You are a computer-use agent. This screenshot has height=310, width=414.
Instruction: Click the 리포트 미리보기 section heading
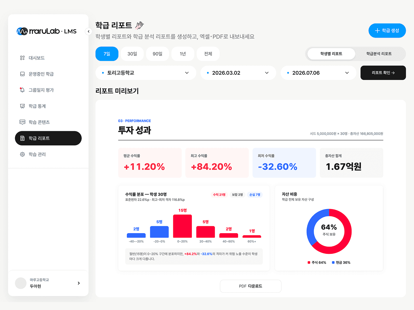point(117,91)
